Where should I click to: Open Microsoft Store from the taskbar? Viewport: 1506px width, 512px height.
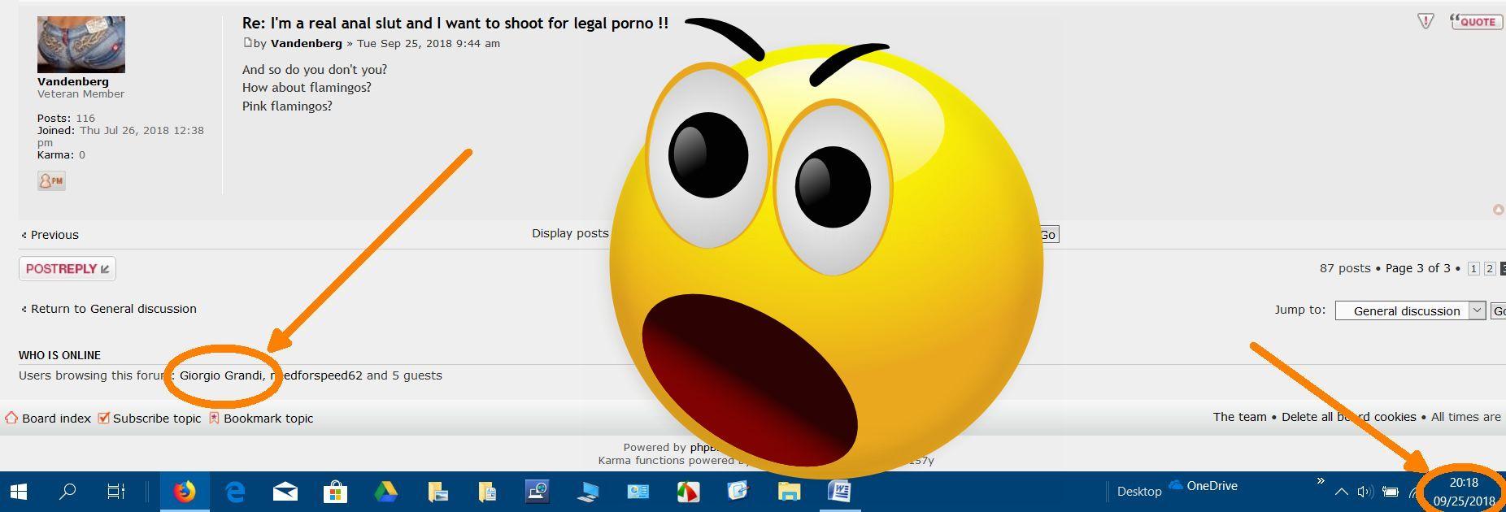(x=335, y=492)
